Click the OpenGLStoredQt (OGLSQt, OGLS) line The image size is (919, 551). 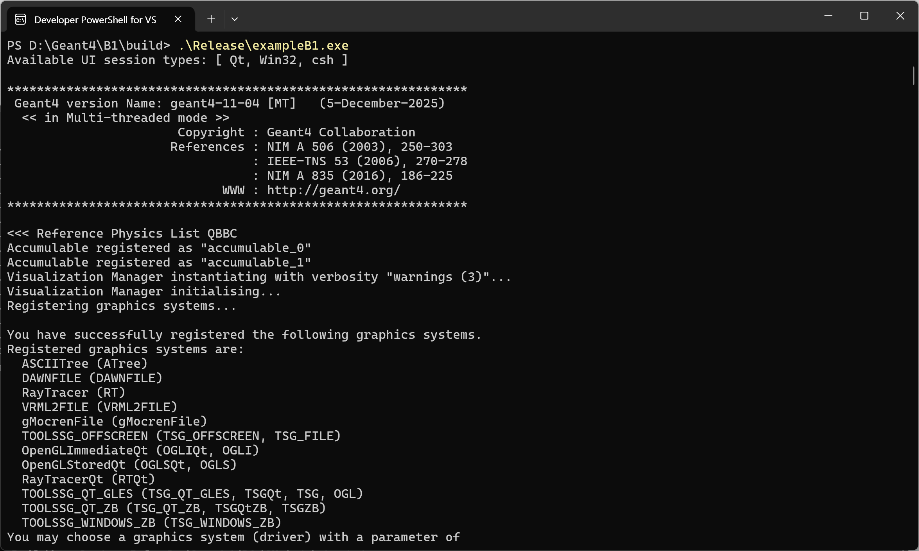pos(129,465)
